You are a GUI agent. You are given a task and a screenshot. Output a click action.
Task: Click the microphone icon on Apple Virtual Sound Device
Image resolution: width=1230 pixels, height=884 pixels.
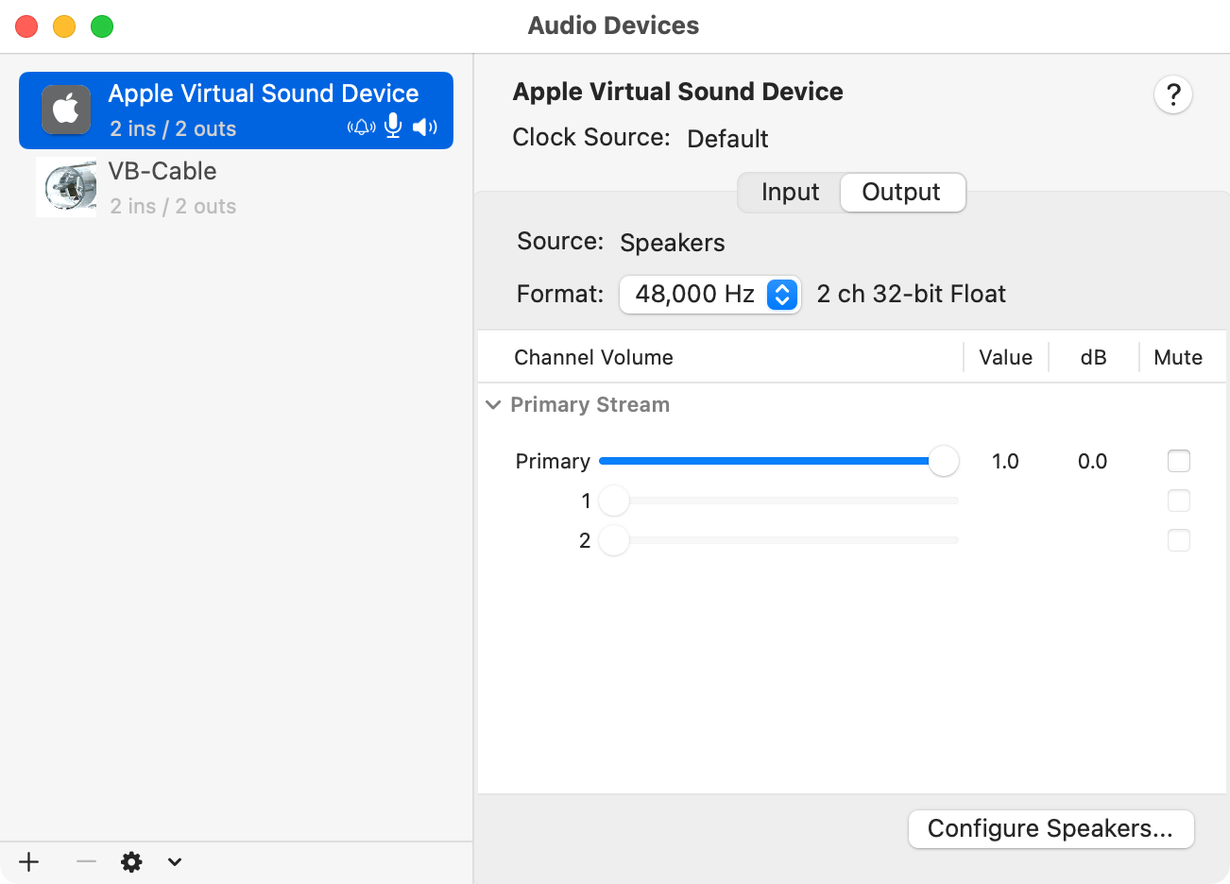point(392,125)
